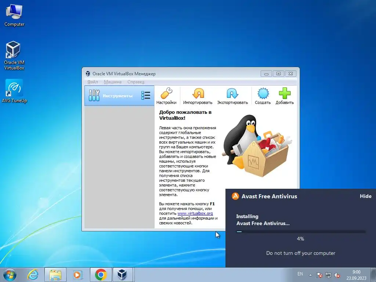Select the Oracle VM VirtualBox desktop shortcut
Screen dimensions: 376x282
point(14,56)
